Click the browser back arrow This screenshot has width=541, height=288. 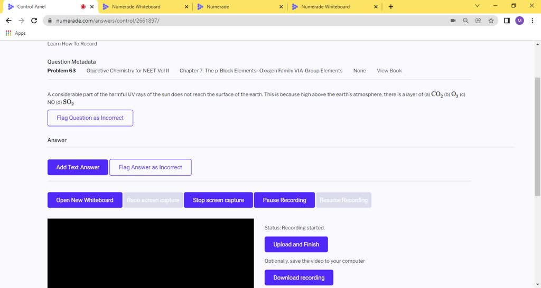(8, 21)
